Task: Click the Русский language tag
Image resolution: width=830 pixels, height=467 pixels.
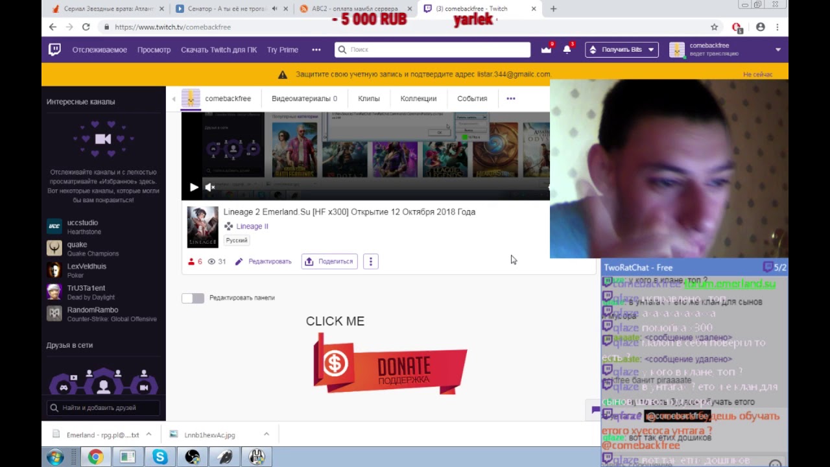Action: pos(237,240)
